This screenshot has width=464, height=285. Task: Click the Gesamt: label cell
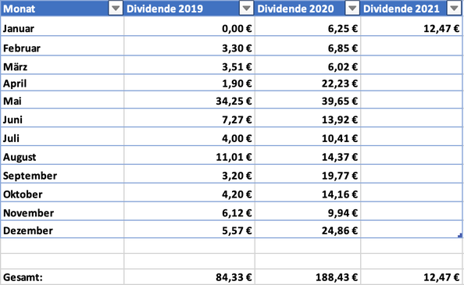(x=62, y=277)
